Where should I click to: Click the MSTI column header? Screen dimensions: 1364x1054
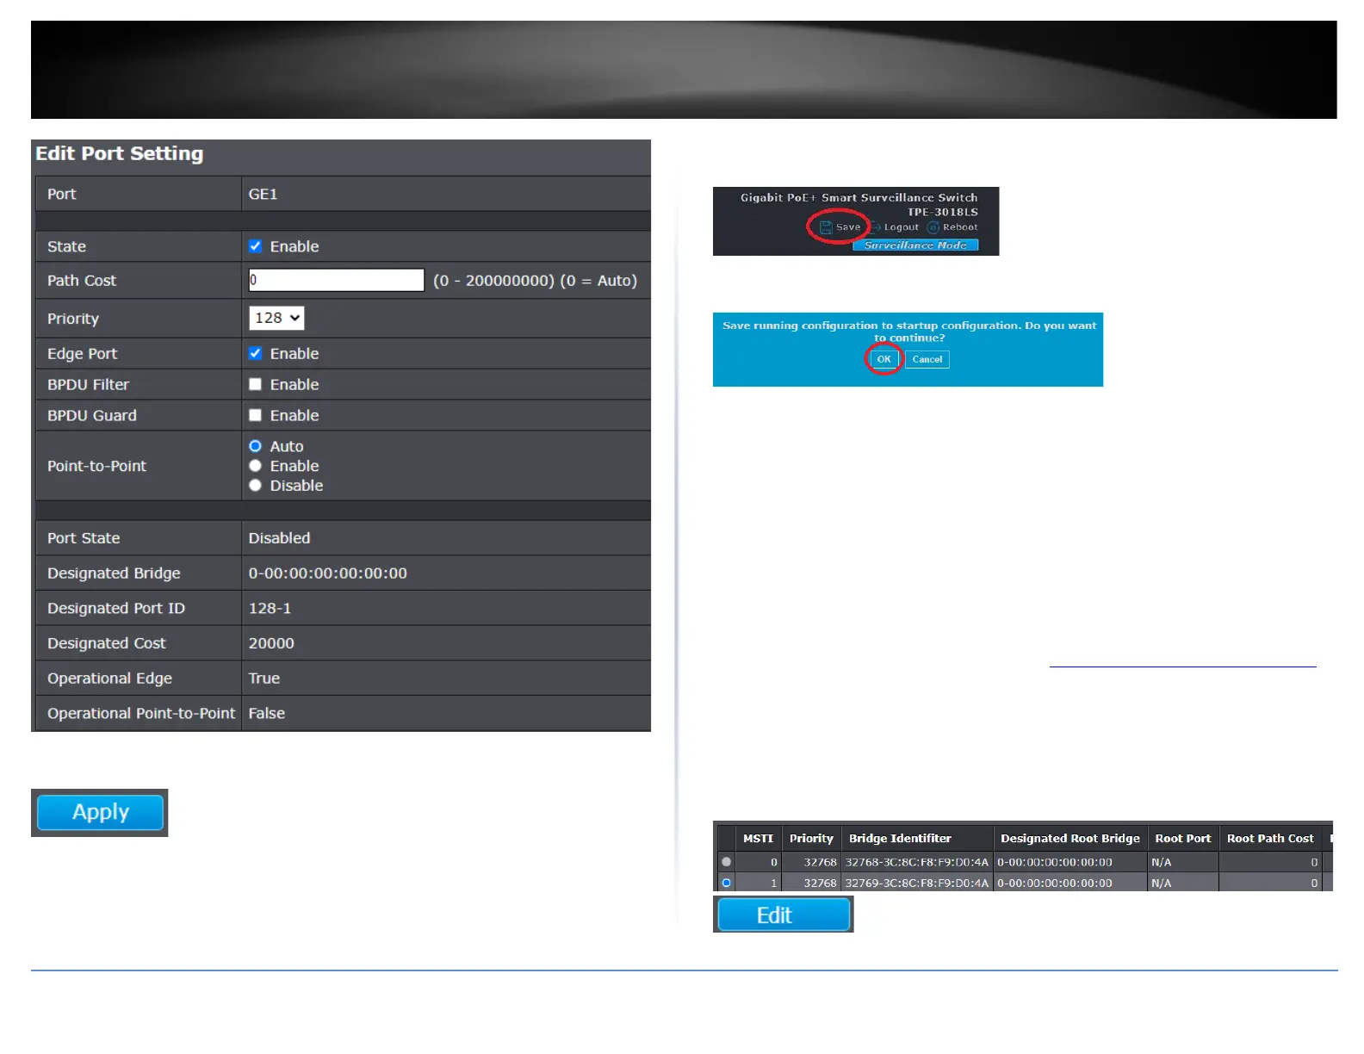[759, 838]
